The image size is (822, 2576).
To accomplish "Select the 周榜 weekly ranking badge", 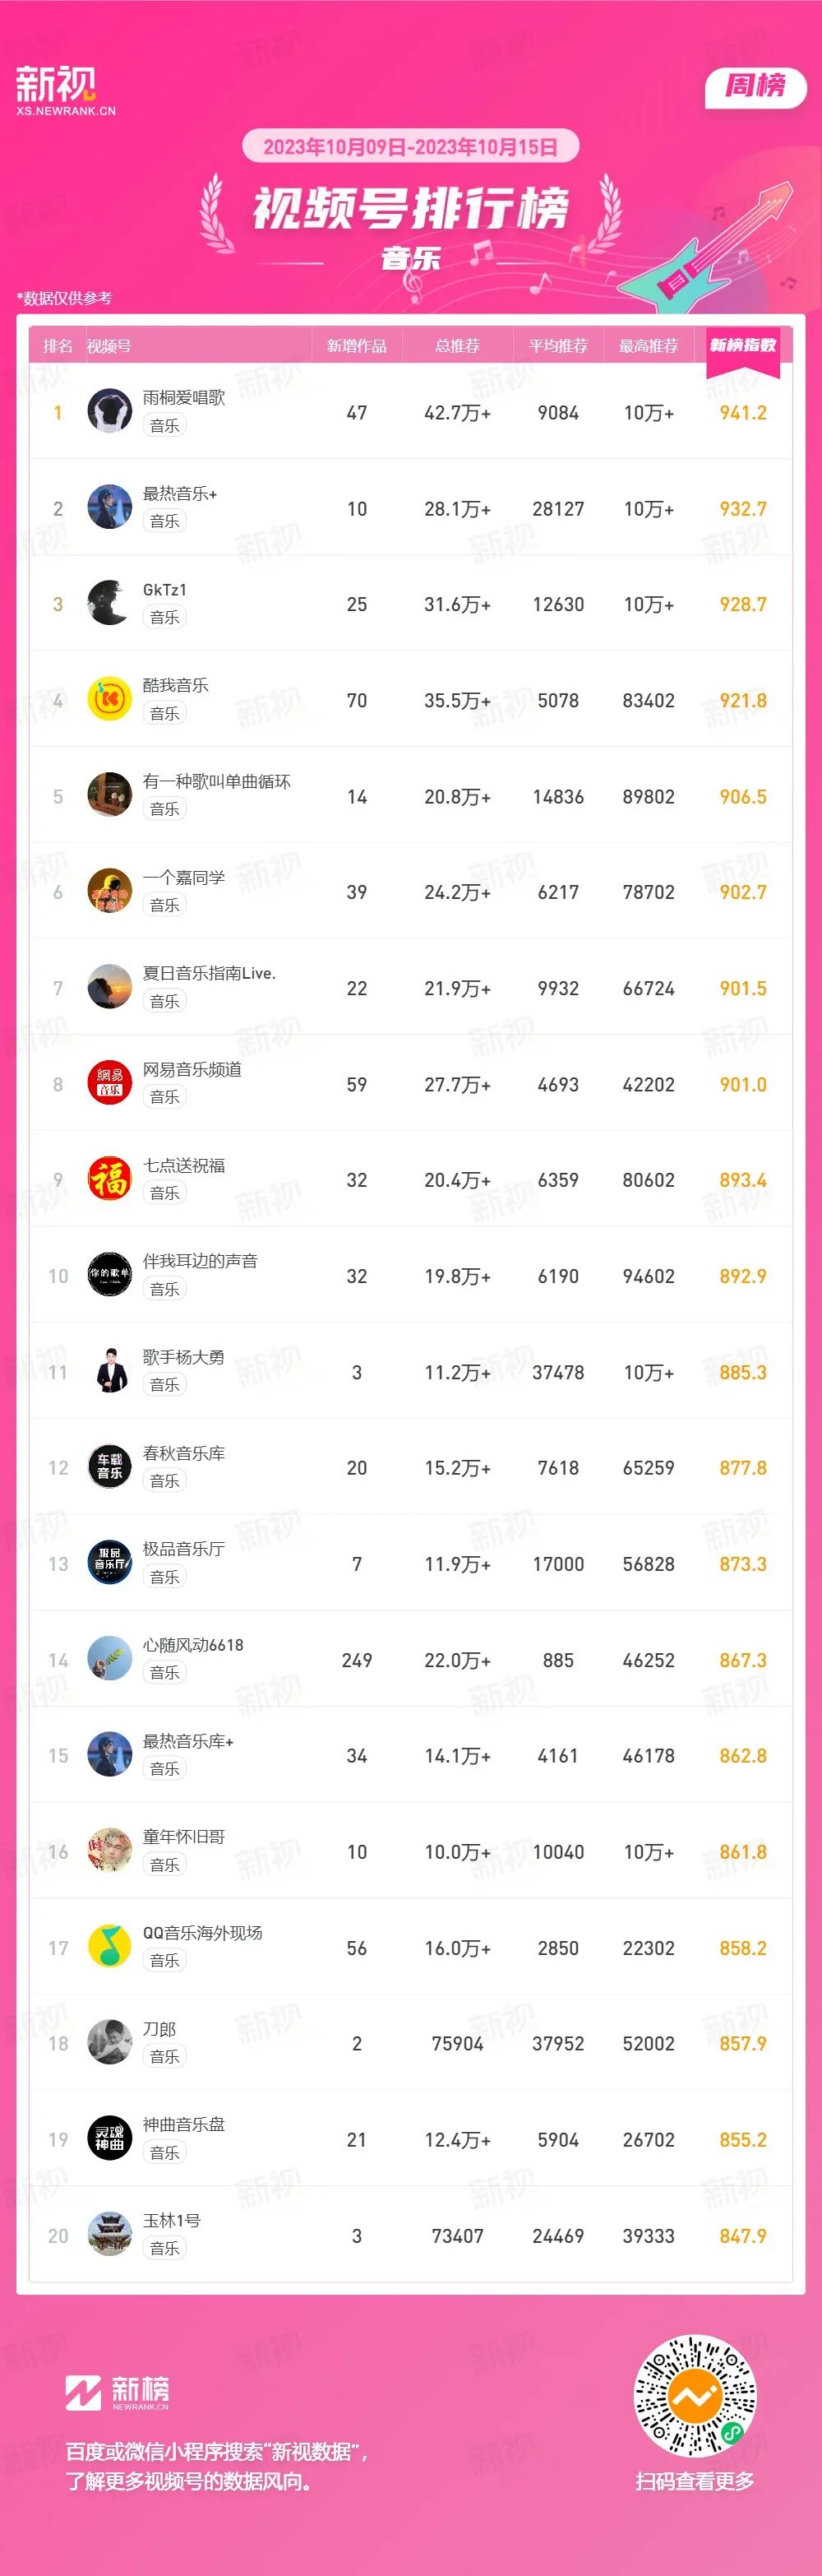I will pyautogui.click(x=756, y=86).
